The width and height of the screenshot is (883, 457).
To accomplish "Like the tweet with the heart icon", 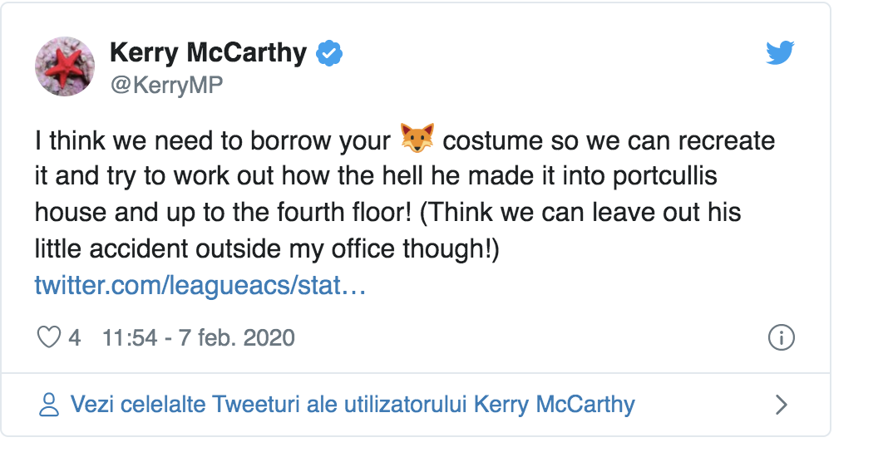I will coord(50,338).
